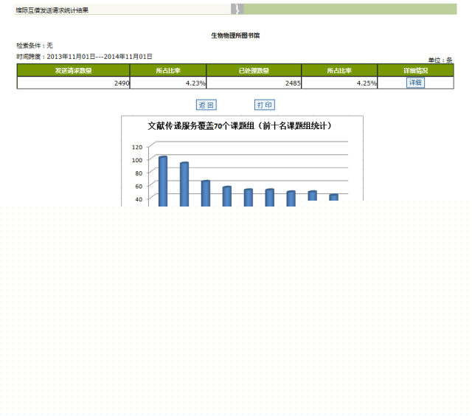The image size is (472, 416).
Task: Click the 返回 (Back) button
Action: pos(206,105)
